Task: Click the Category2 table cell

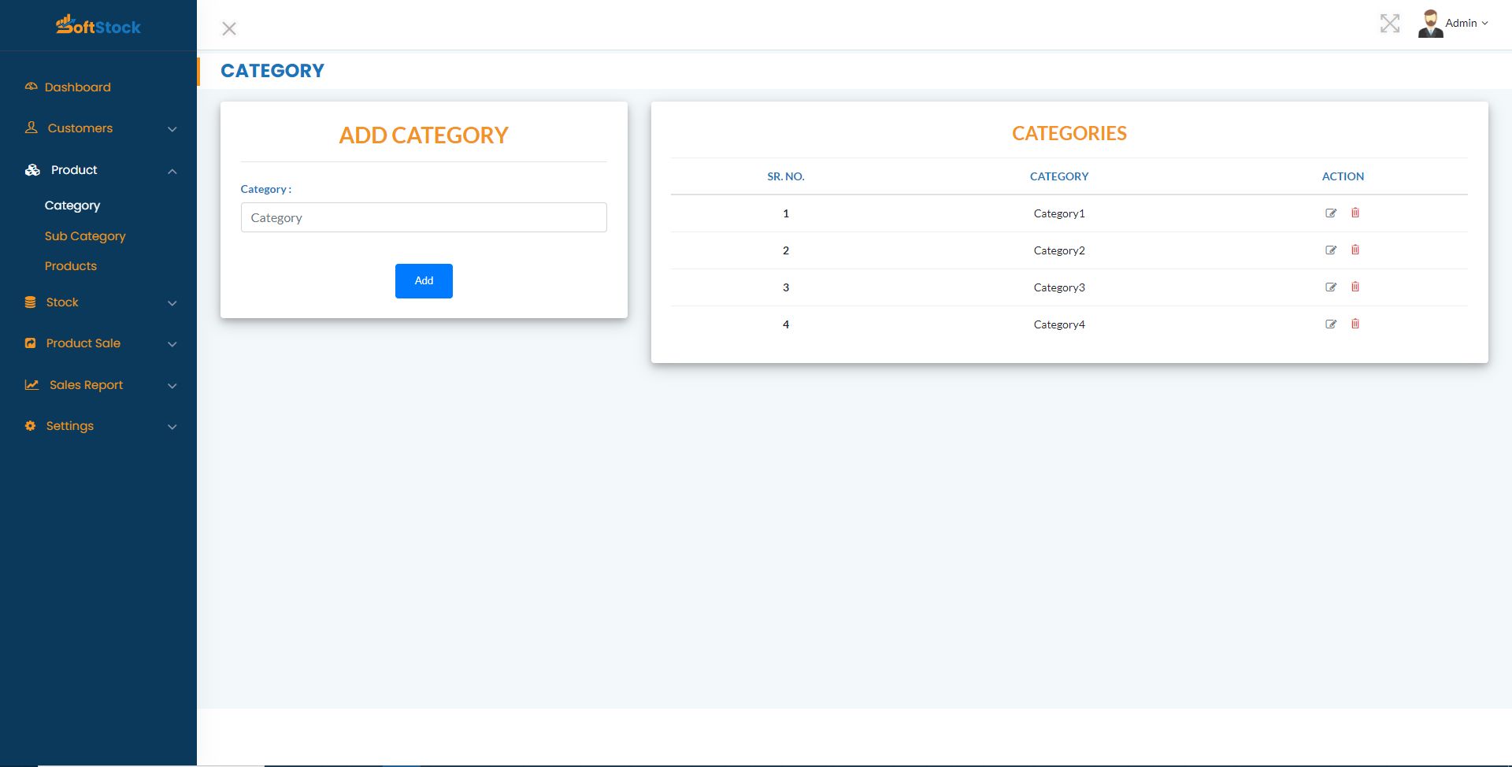Action: (x=1059, y=250)
